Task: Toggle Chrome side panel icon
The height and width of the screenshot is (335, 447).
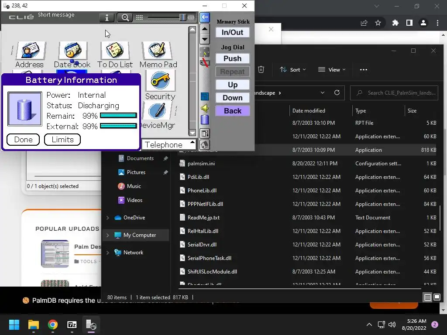Action: (x=409, y=23)
